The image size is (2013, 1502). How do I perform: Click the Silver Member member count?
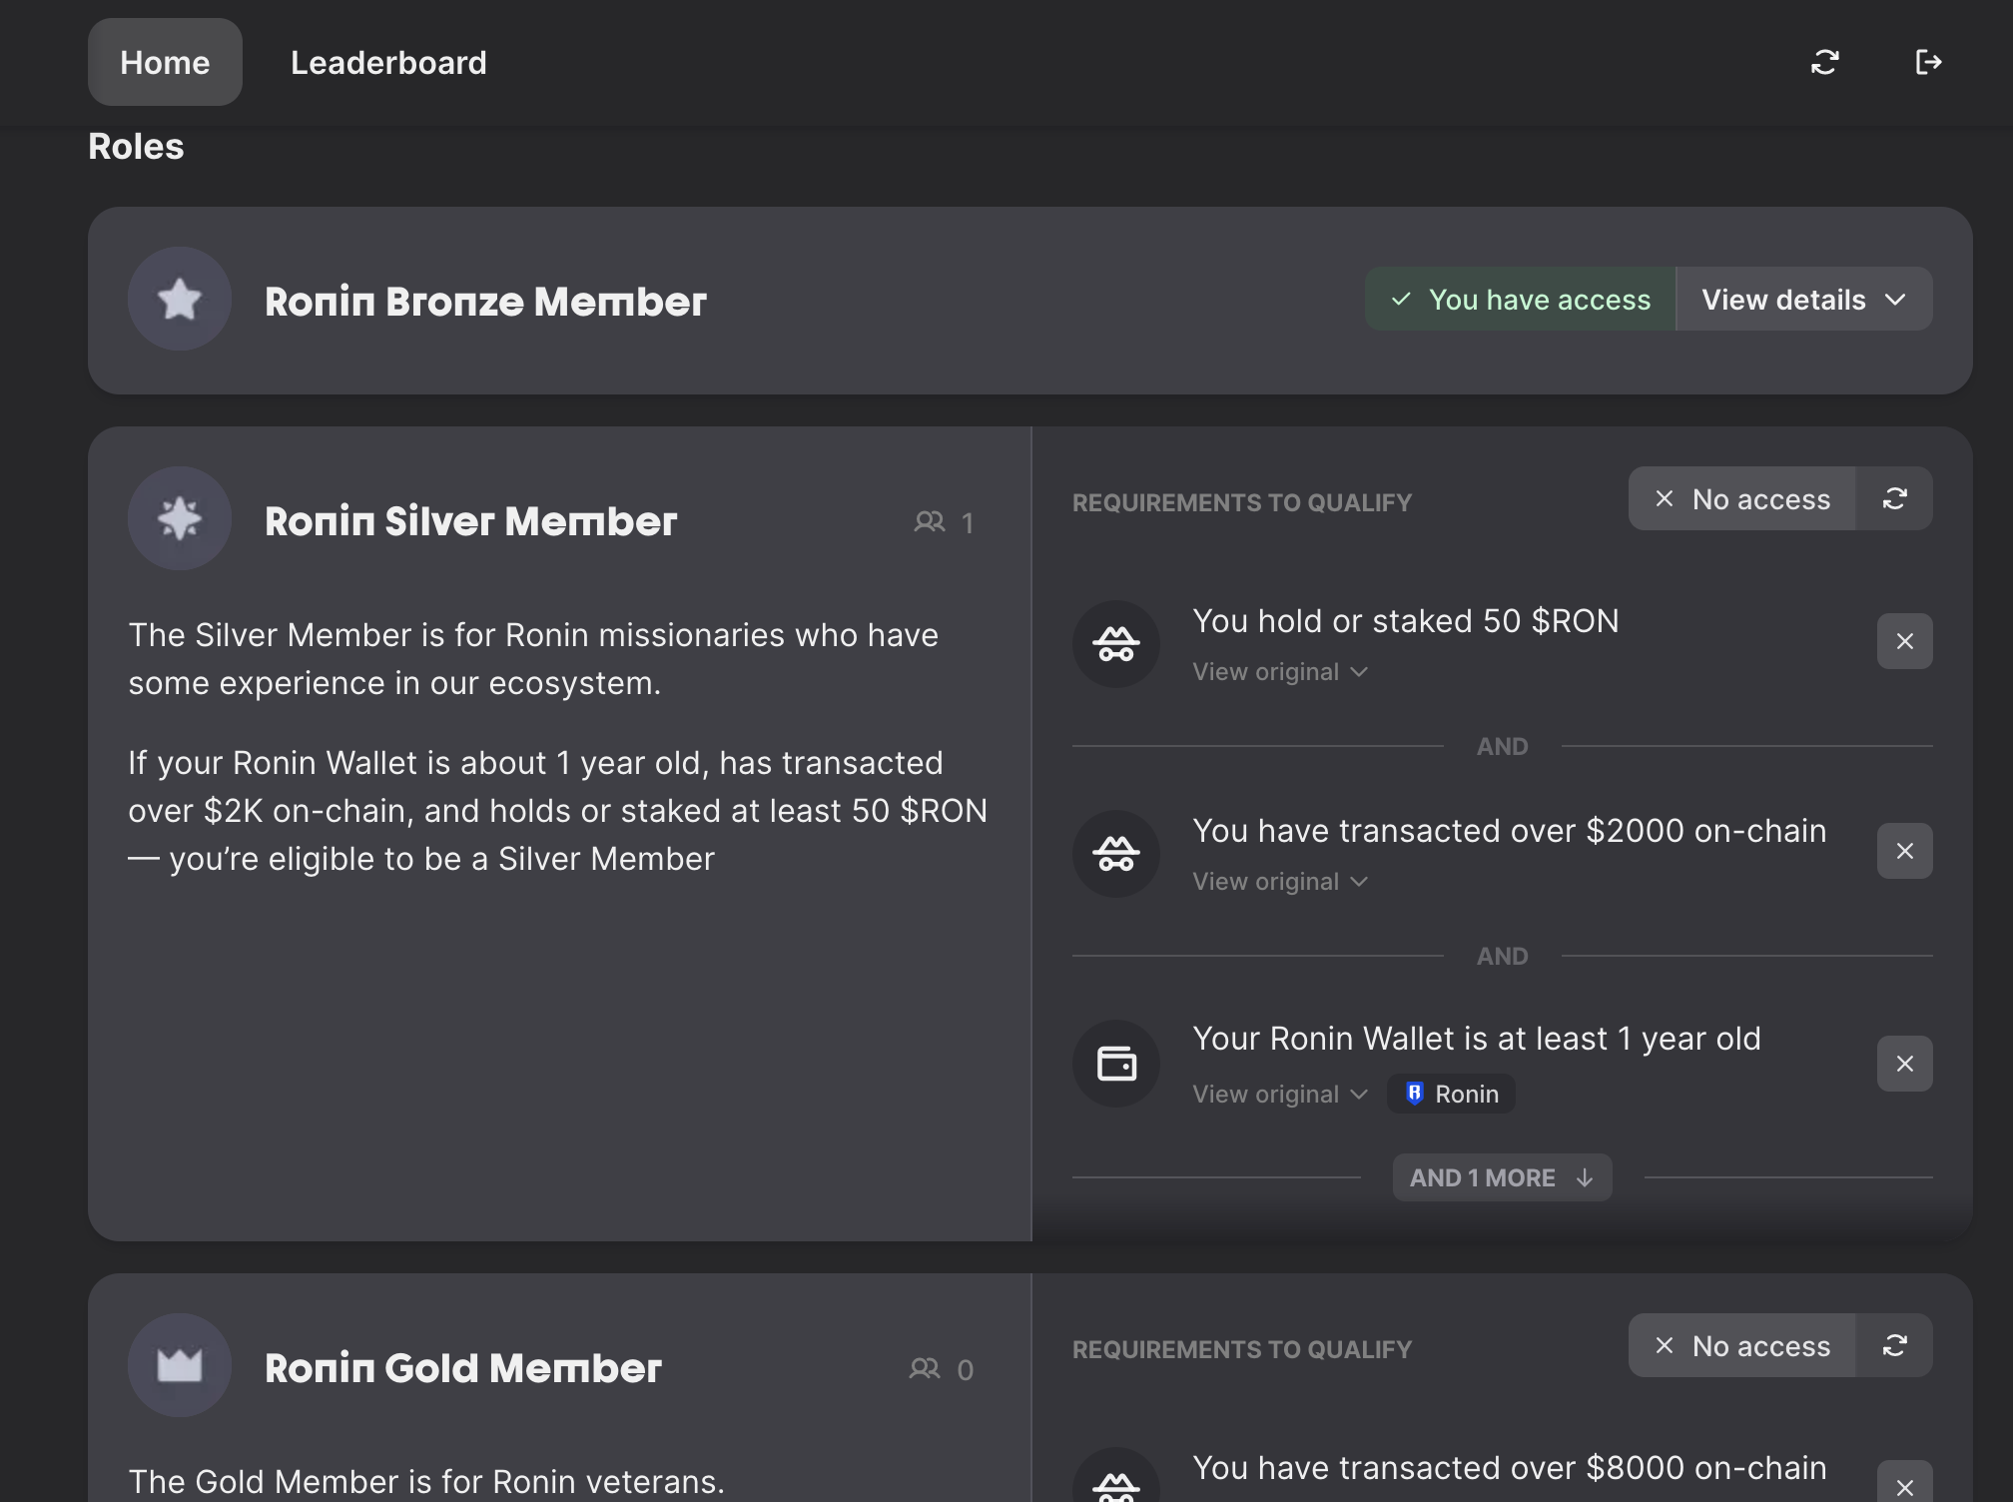[x=945, y=522]
